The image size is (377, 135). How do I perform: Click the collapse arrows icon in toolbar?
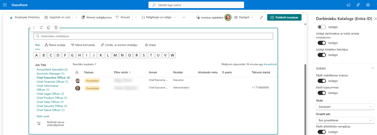point(261,17)
